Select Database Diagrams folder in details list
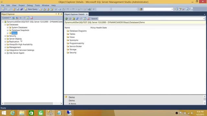The width and height of the screenshot is (207, 116). point(78,31)
